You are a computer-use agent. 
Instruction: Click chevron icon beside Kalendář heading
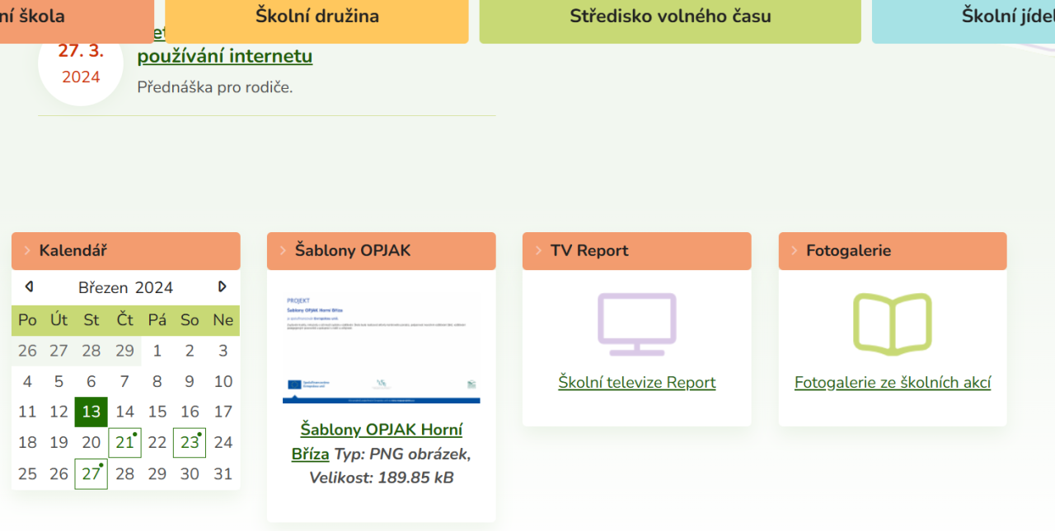[27, 251]
